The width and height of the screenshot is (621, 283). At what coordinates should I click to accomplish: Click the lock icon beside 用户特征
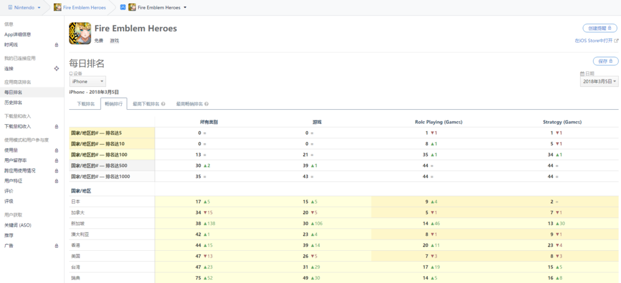tap(57, 181)
